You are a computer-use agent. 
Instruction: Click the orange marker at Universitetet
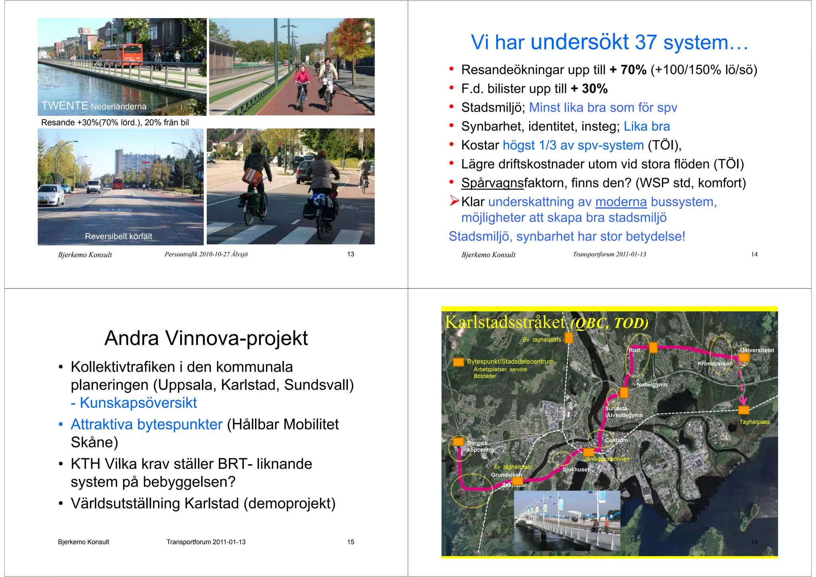[744, 357]
